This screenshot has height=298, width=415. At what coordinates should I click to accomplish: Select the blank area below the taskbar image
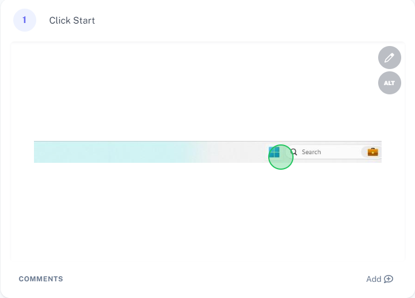(x=208, y=212)
